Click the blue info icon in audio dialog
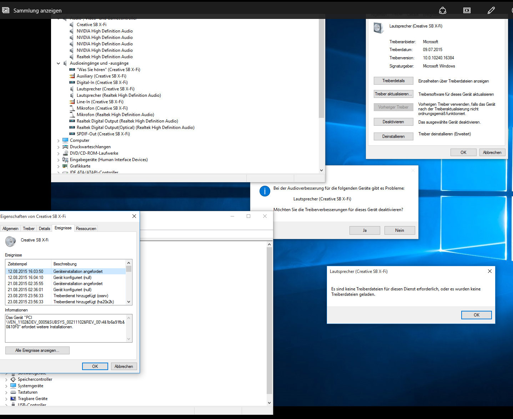The width and height of the screenshot is (513, 419). tap(265, 191)
